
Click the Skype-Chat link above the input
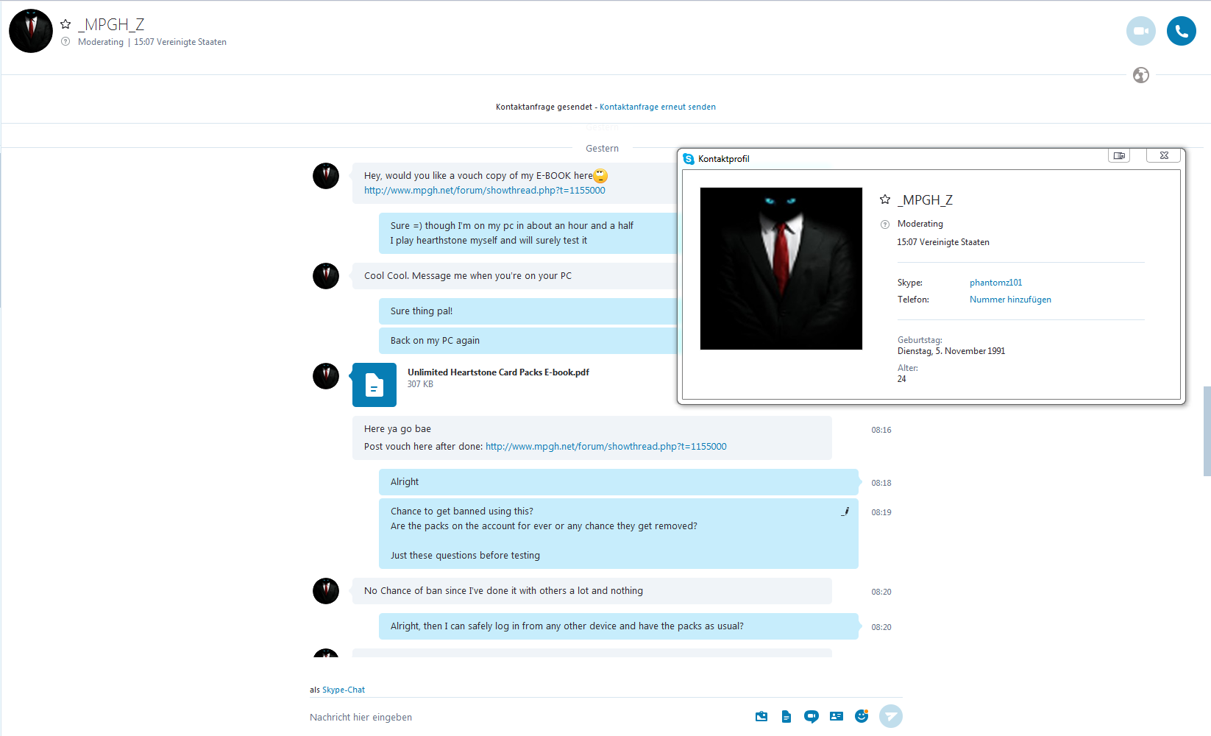click(x=344, y=690)
